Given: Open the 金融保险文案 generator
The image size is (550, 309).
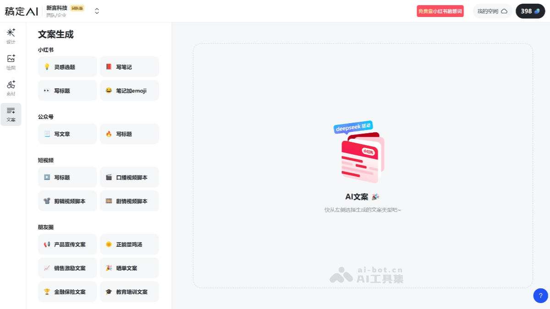Looking at the screenshot, I should (x=67, y=292).
